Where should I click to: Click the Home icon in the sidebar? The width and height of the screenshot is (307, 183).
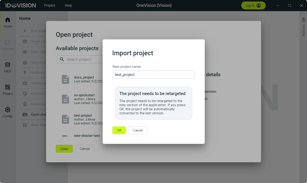pos(8,20)
